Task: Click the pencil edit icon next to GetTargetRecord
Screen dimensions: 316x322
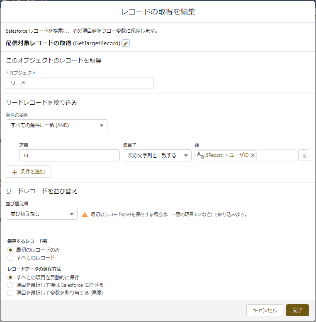Action: click(126, 43)
